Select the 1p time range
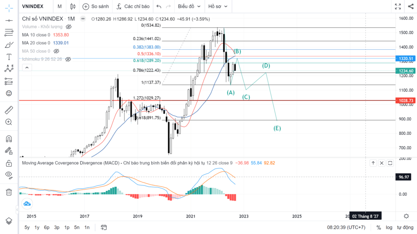Image resolution: width=417 pixels, height=234 pixels. [x=67, y=227]
